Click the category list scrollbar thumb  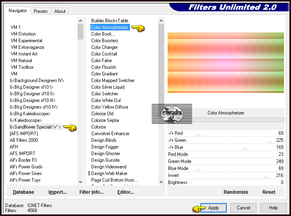[x=81, y=32]
